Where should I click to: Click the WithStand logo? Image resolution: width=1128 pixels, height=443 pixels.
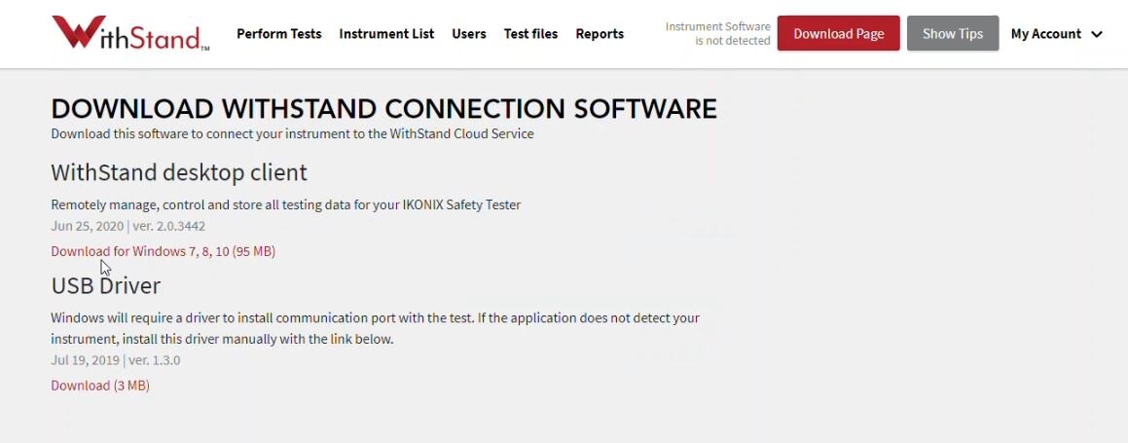click(x=130, y=34)
